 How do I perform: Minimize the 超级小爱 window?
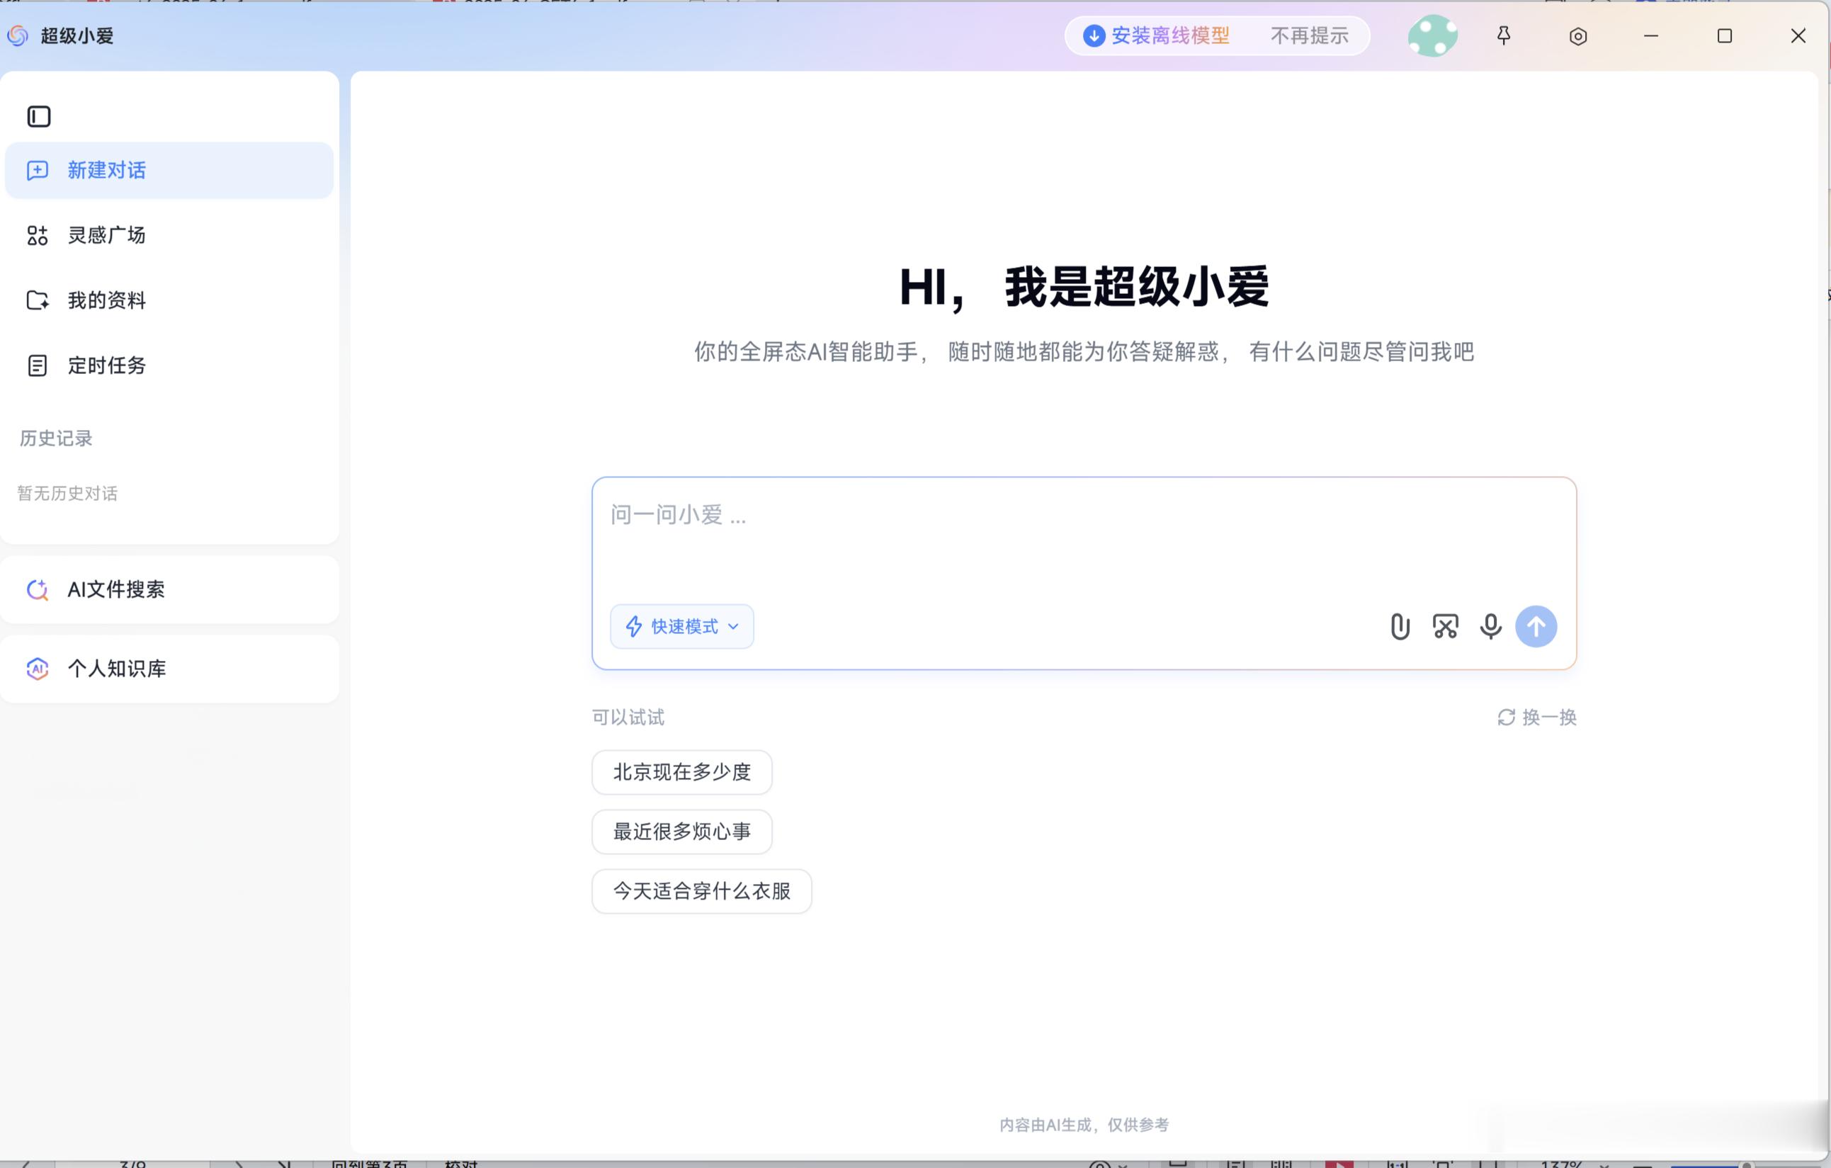coord(1651,35)
